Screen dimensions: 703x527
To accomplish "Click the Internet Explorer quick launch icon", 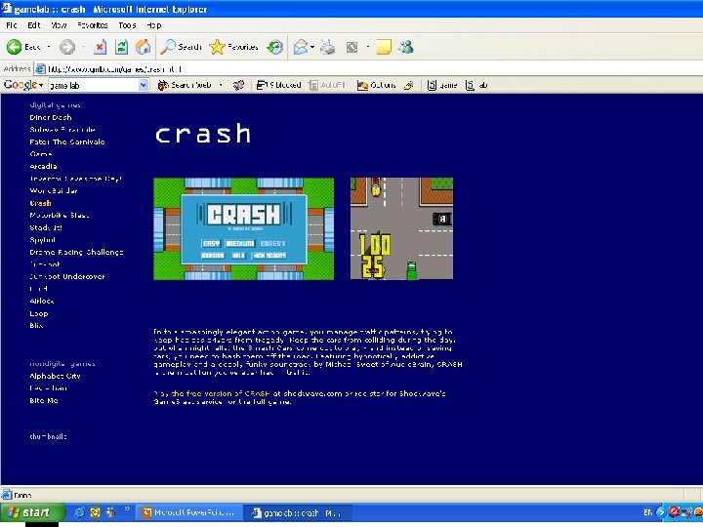I will 79,511.
